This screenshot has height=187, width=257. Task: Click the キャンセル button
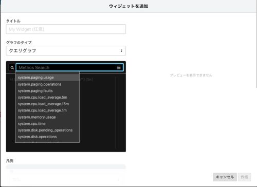[x=225, y=177]
